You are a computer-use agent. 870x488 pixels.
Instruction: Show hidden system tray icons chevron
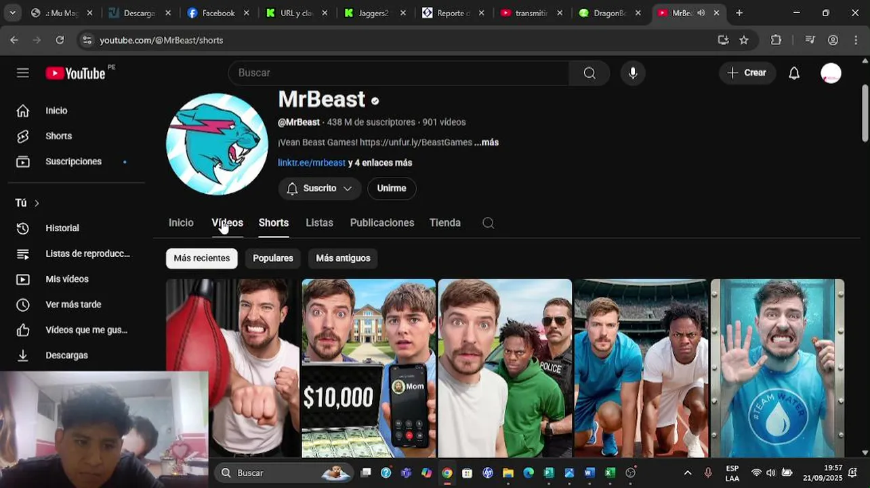(688, 472)
